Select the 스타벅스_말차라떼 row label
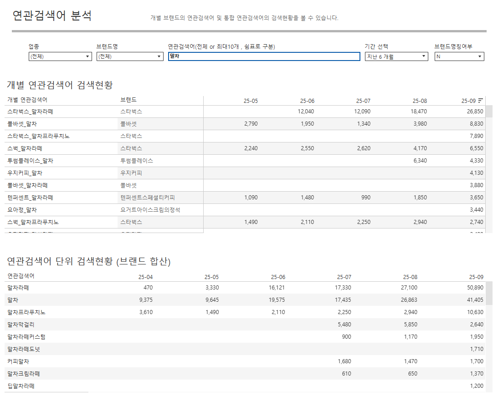 coord(31,112)
